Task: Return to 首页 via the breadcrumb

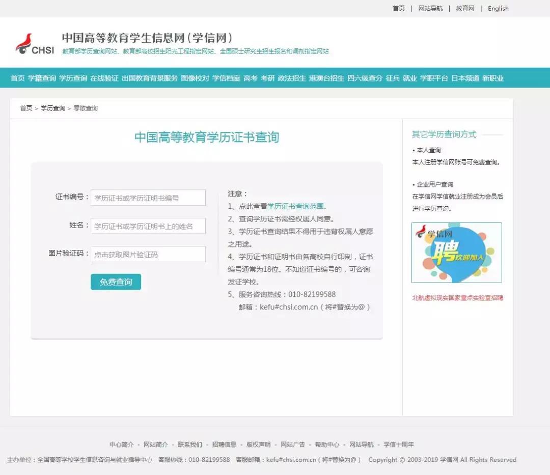Action: 26,108
